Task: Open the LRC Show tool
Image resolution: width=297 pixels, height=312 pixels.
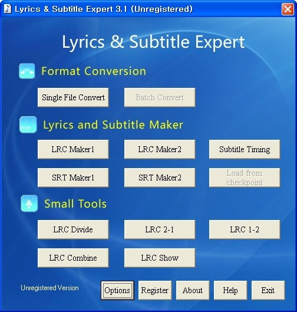Action: (x=160, y=258)
